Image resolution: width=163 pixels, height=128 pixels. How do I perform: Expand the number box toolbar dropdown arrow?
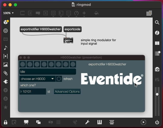coord(61,16)
